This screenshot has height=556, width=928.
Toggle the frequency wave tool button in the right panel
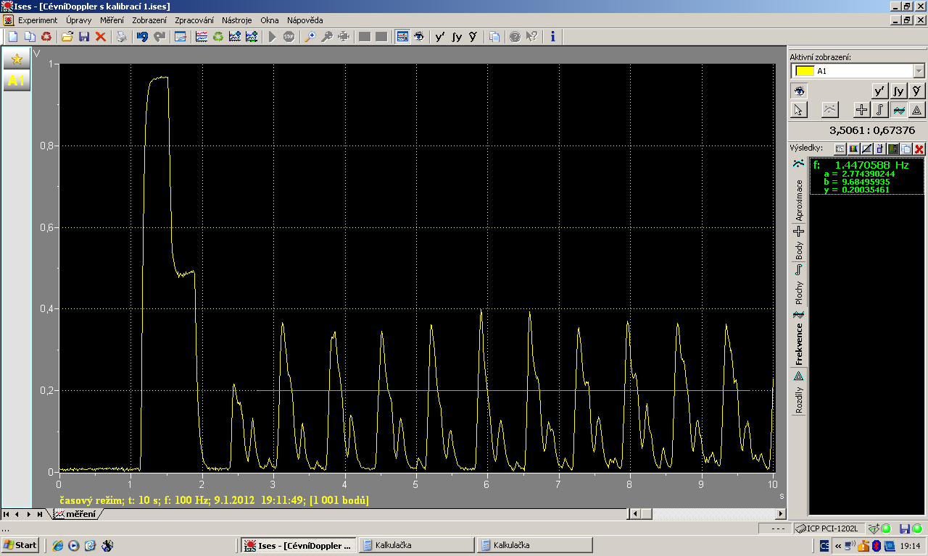click(x=898, y=109)
